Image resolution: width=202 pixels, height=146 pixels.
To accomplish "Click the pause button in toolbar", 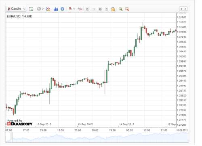I will point(100,9).
